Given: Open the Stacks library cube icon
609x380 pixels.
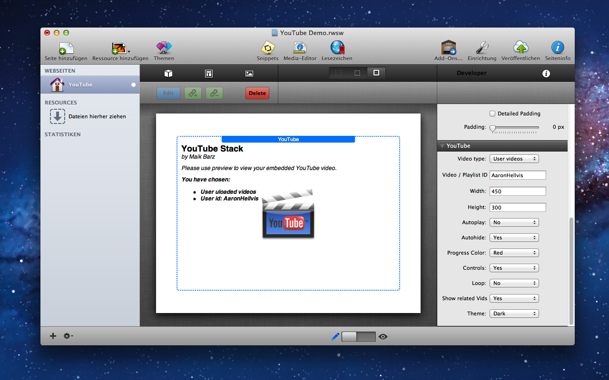Looking at the screenshot, I should (x=168, y=74).
